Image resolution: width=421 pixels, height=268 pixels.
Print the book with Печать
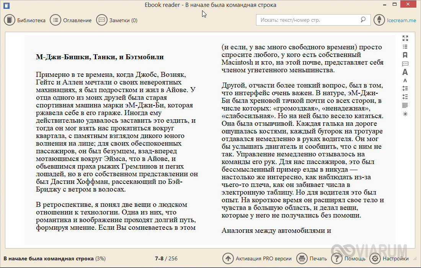point(312,258)
